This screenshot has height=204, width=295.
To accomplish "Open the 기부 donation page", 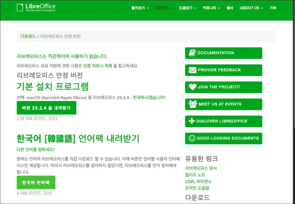I will pyautogui.click(x=273, y=8).
